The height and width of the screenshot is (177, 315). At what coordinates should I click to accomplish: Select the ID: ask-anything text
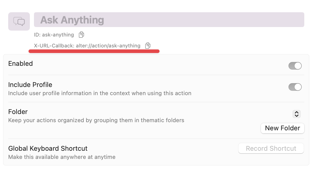(x=54, y=35)
